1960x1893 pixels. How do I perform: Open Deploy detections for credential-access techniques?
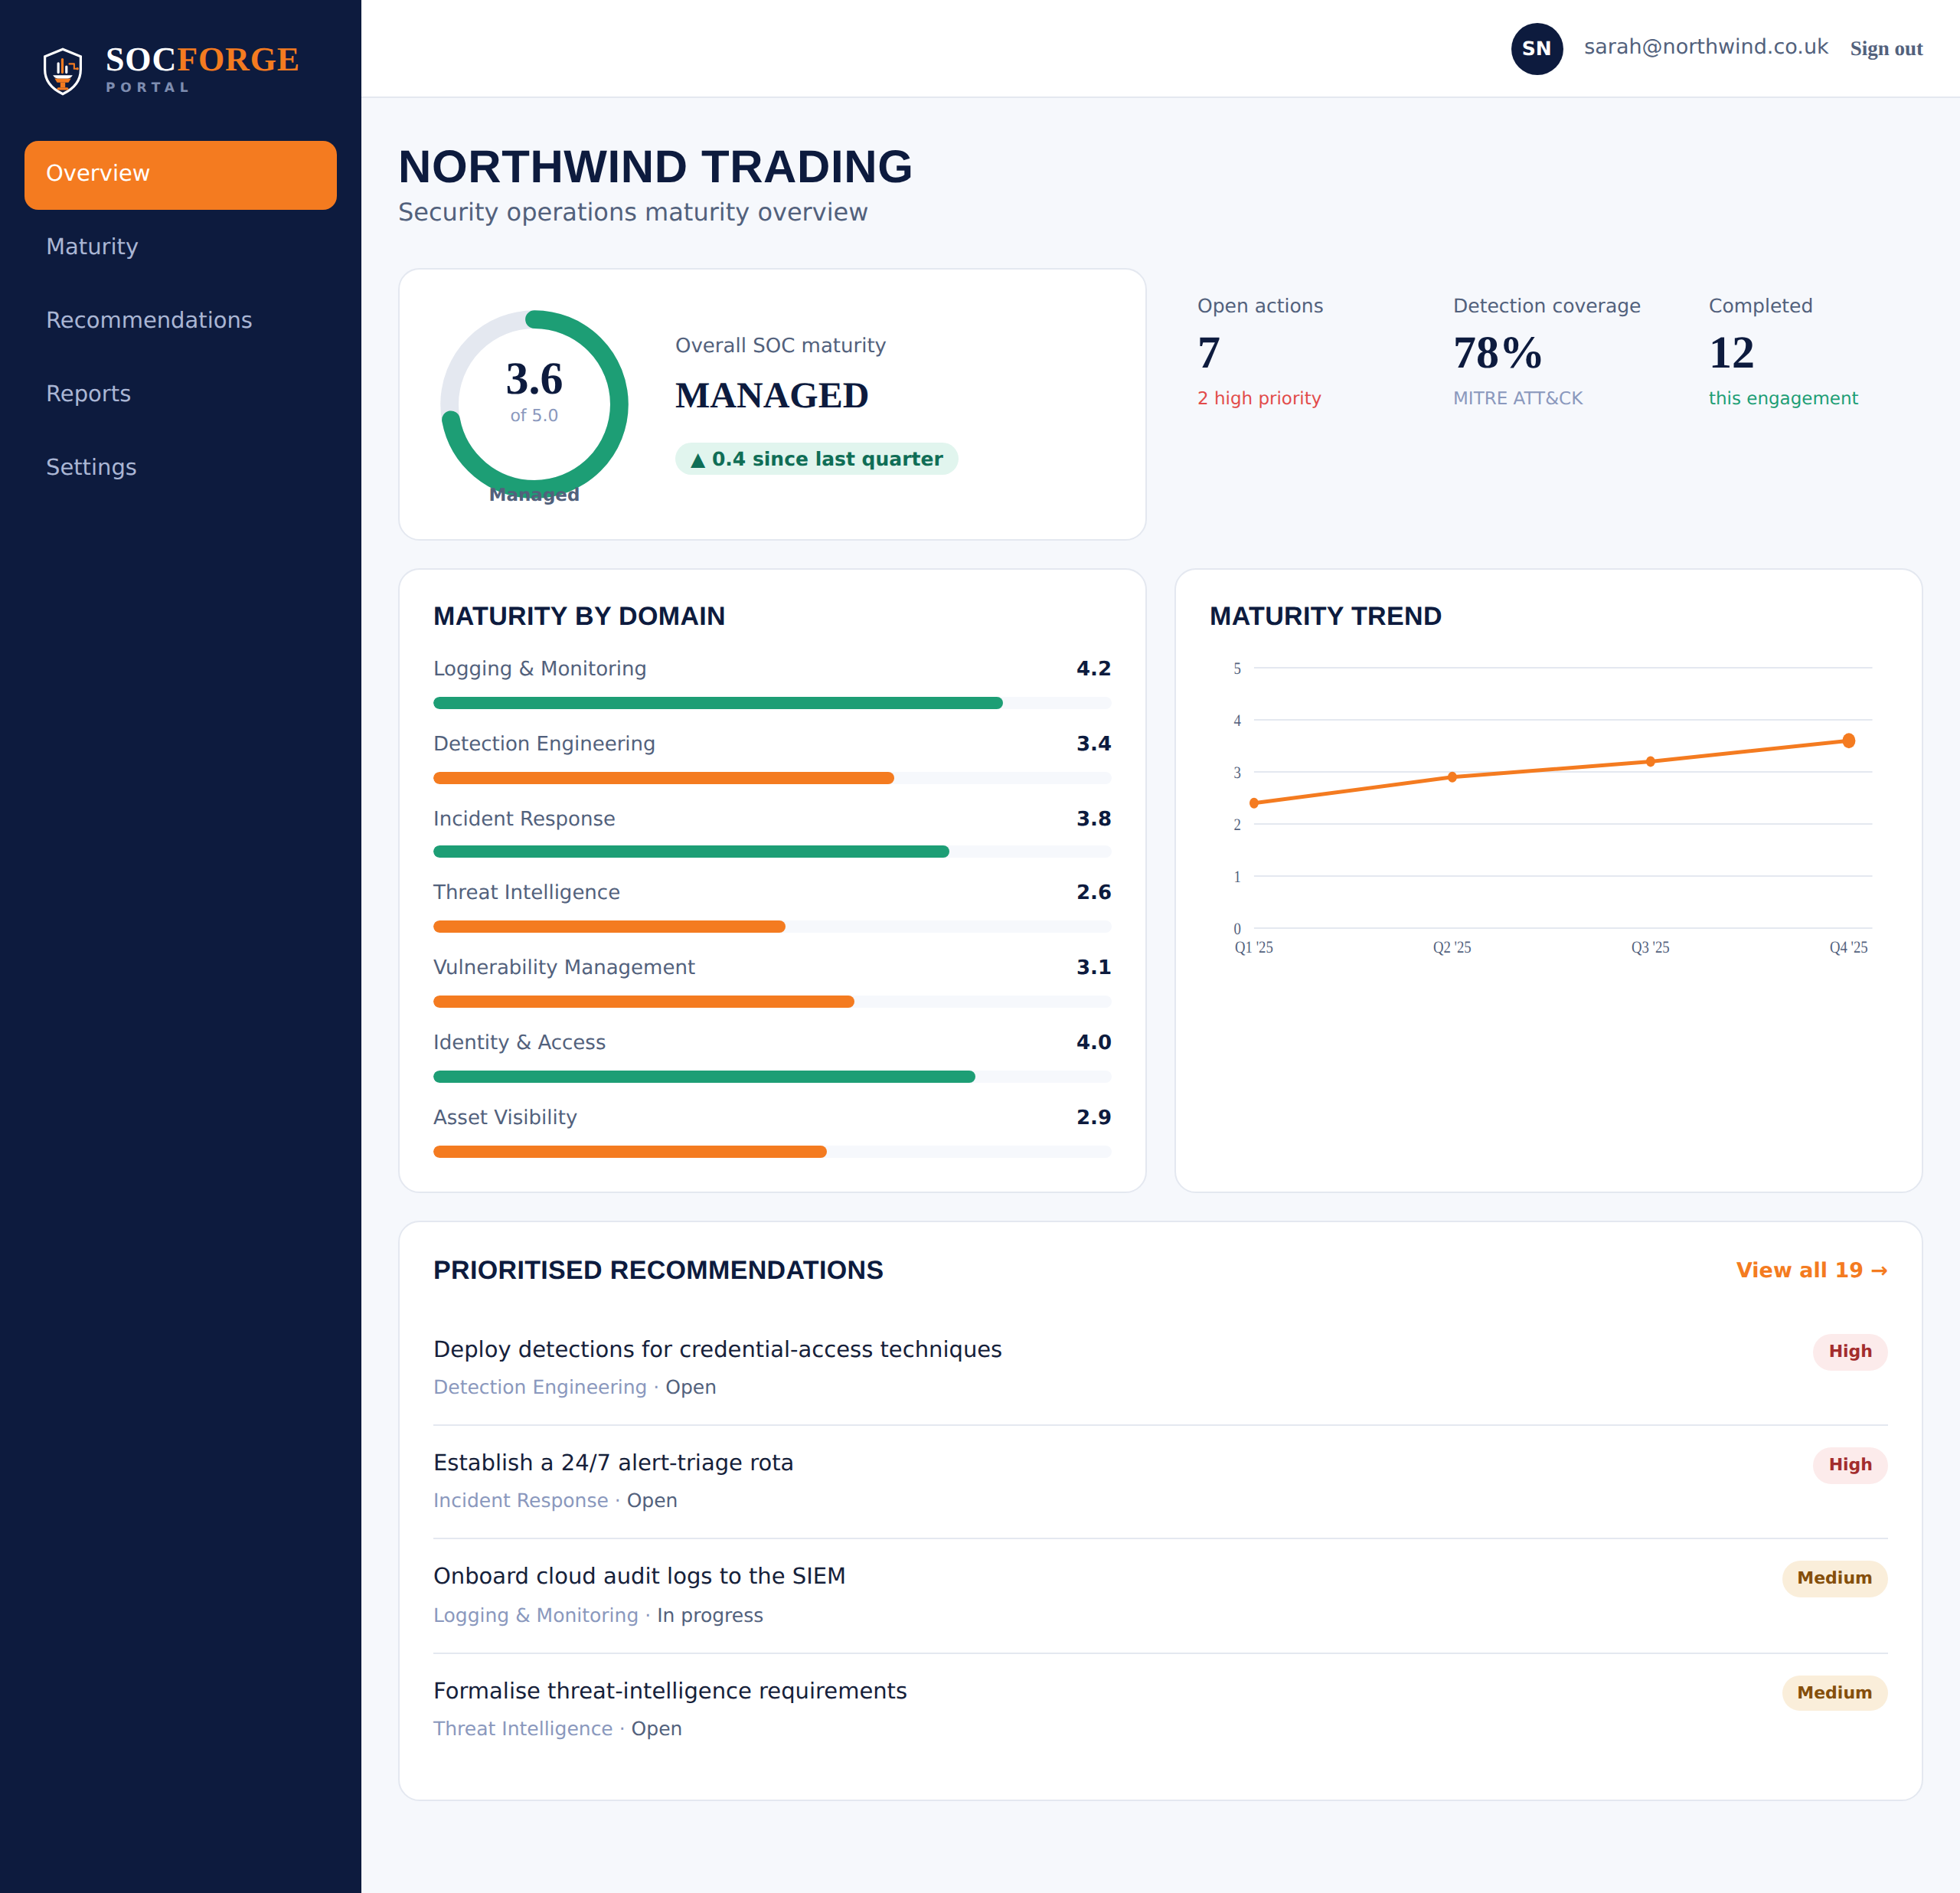tap(717, 1349)
